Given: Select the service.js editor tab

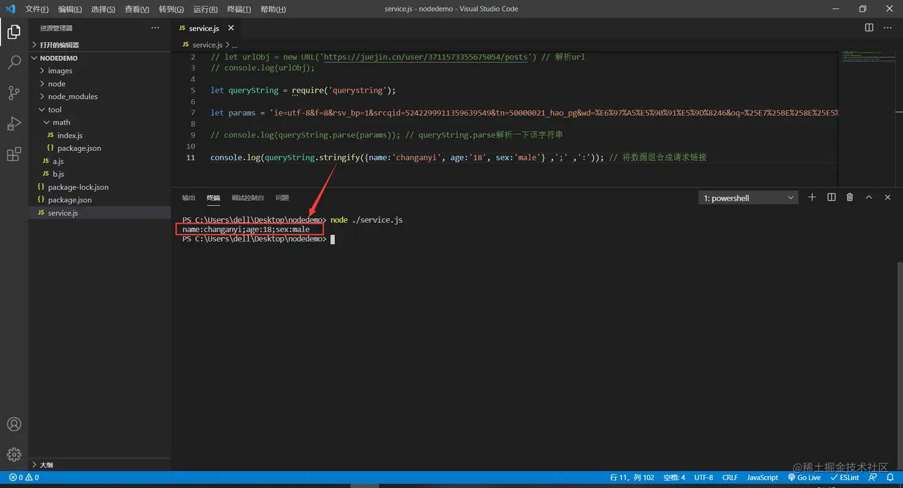Looking at the screenshot, I should (206, 28).
